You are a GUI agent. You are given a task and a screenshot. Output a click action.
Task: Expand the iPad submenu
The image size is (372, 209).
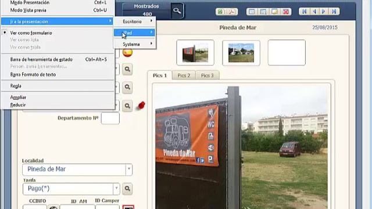pyautogui.click(x=134, y=33)
